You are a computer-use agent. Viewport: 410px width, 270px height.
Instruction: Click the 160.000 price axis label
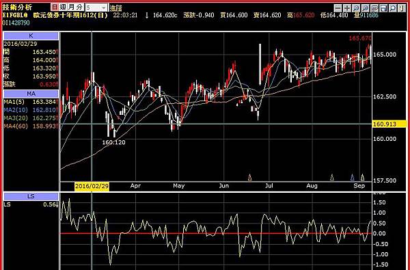(x=384, y=139)
